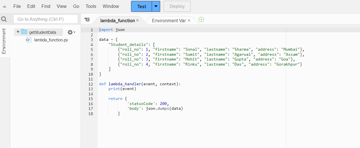Switch to the Environment Var tab
Screen dimensions: 360x148
pos(169,21)
